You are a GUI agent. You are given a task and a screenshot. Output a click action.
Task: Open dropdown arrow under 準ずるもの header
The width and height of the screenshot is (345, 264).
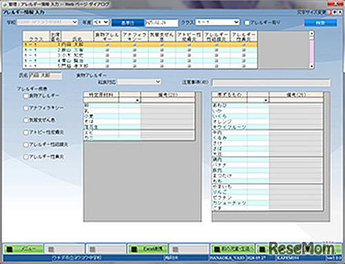coord(266,100)
